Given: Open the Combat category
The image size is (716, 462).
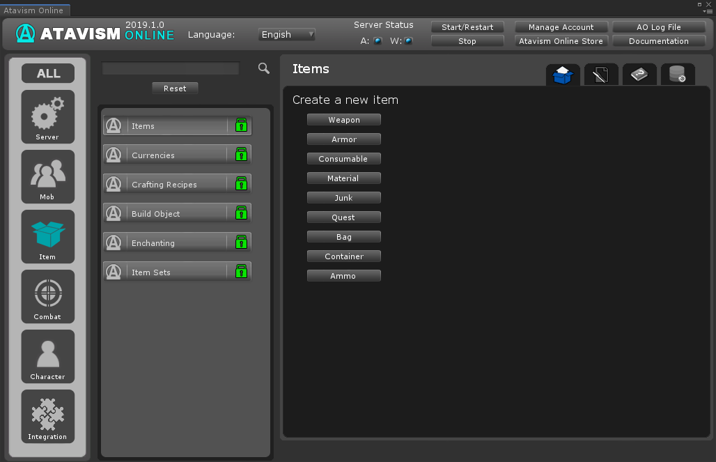Looking at the screenshot, I should tap(47, 296).
